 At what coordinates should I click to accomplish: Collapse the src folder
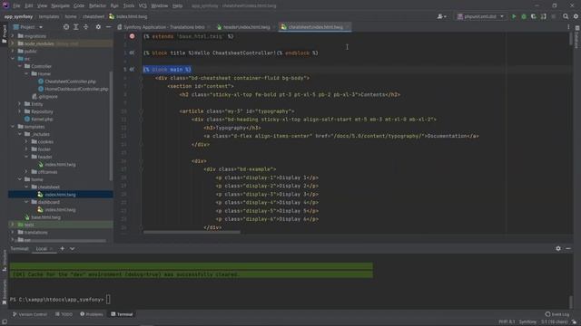coord(13,59)
